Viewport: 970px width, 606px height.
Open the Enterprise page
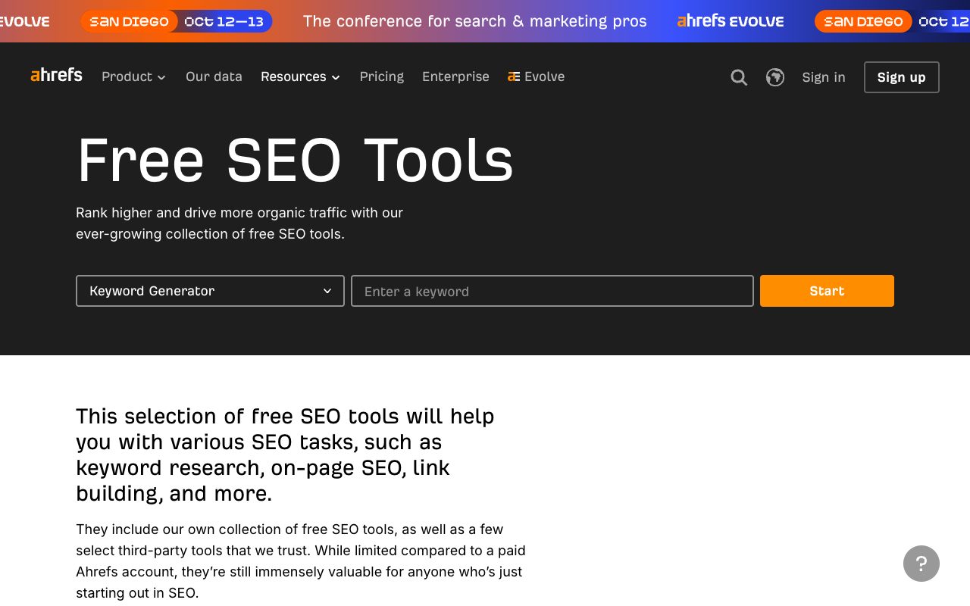pyautogui.click(x=455, y=77)
